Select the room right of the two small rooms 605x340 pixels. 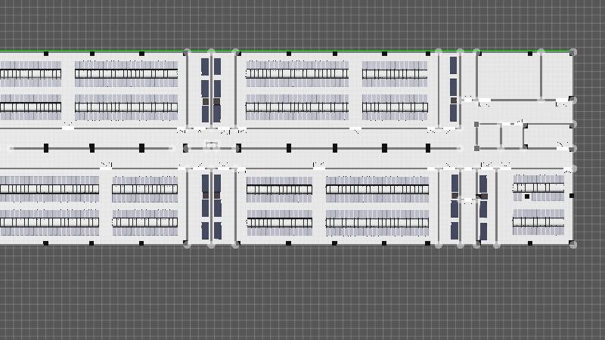547,136
